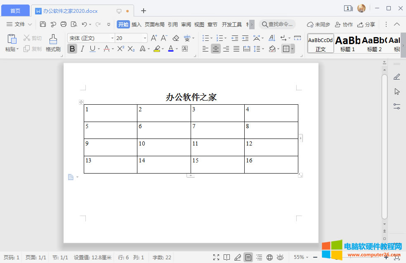
Task: Click the Print icon in quick toolbar
Action: point(64,24)
